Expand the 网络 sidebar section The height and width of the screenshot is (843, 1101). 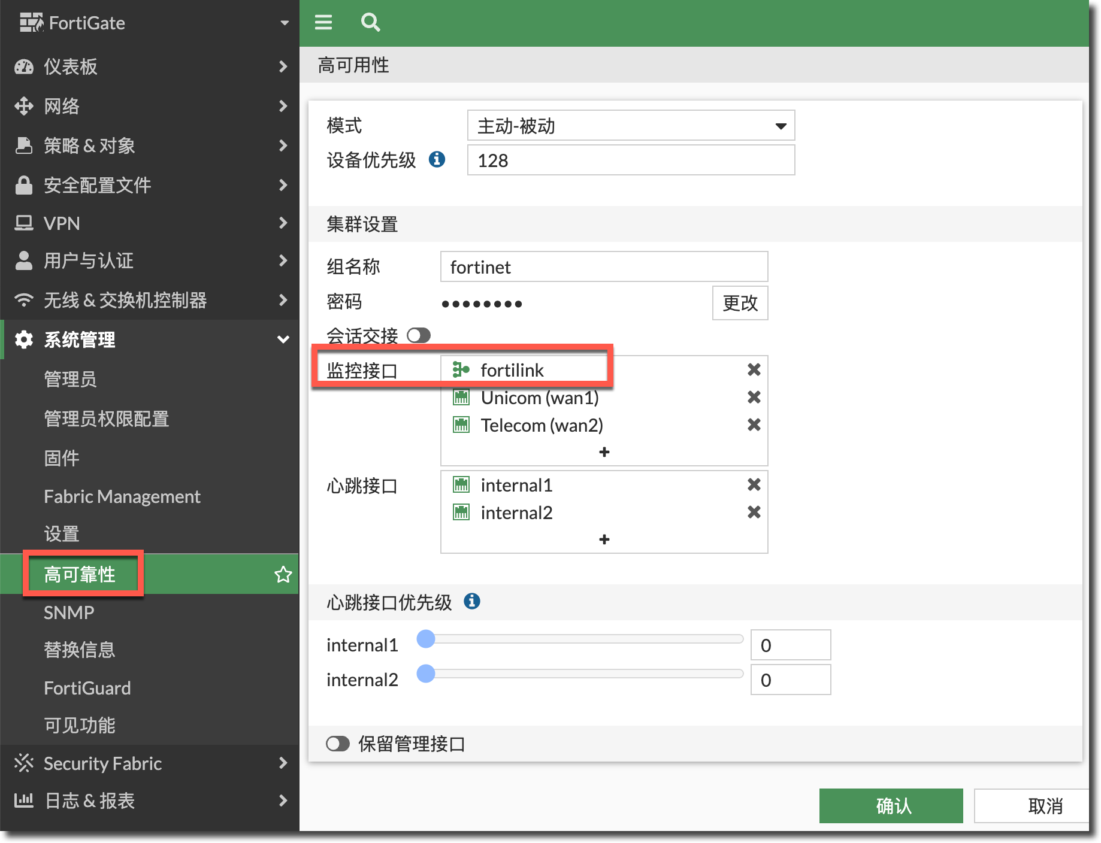click(x=150, y=106)
